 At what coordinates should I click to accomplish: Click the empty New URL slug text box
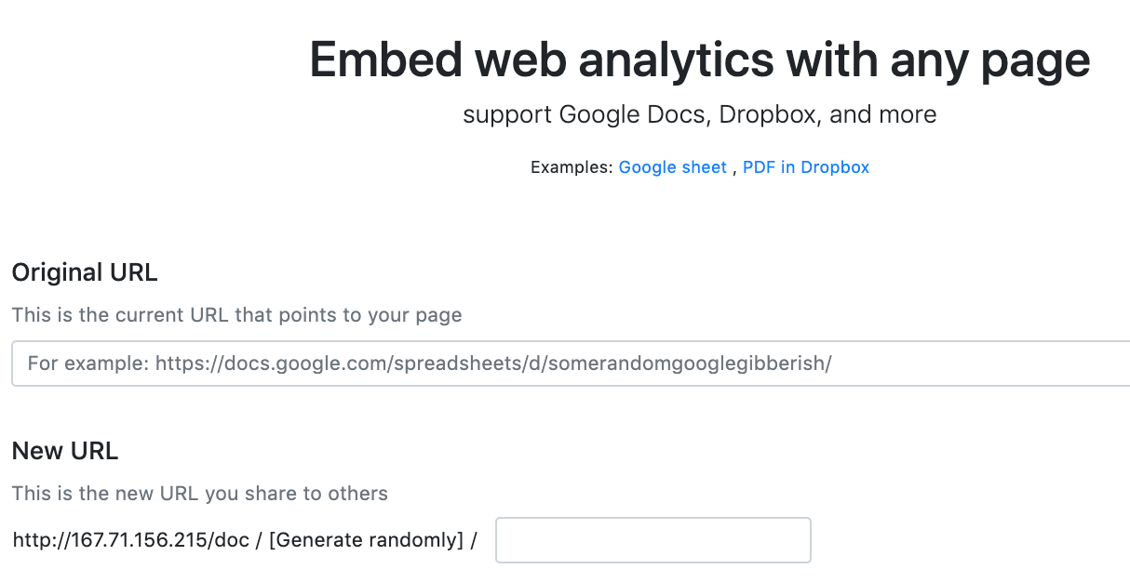coord(652,540)
